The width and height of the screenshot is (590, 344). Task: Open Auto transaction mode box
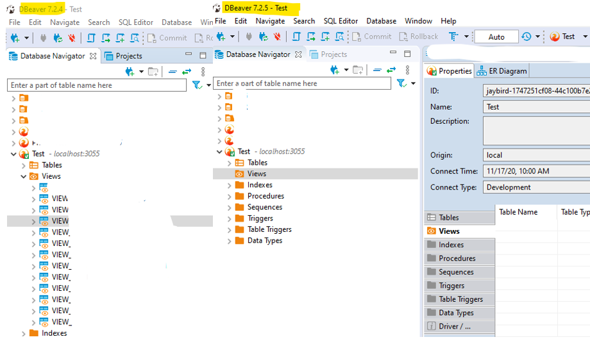click(496, 37)
